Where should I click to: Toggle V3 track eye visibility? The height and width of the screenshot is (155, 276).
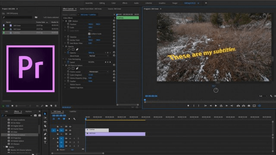[x=70, y=127]
